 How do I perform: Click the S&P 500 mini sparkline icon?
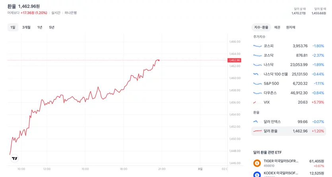(x=258, y=83)
